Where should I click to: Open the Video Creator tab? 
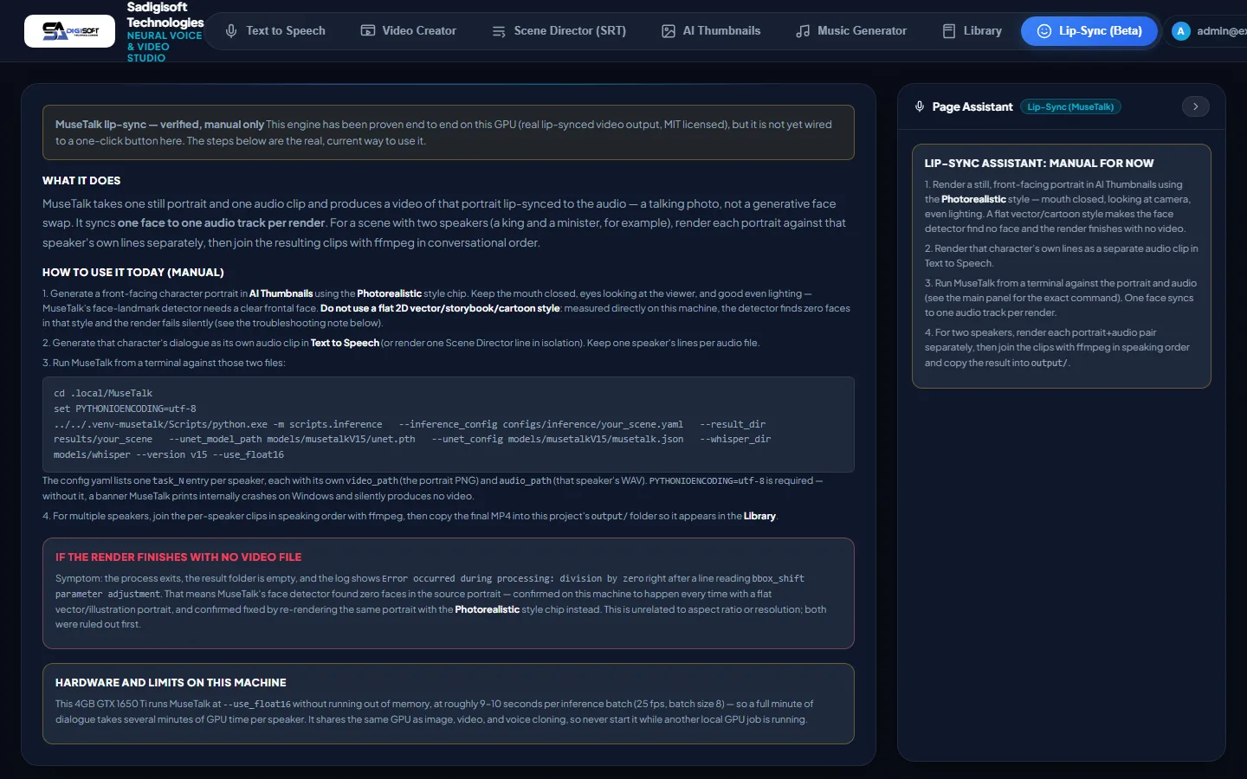[409, 31]
